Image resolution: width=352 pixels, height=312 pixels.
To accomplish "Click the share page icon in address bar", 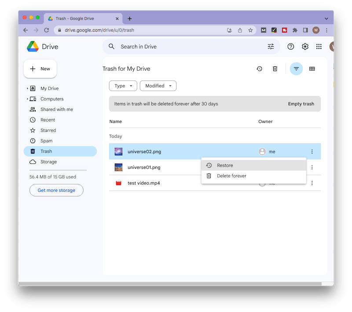I will click(240, 30).
